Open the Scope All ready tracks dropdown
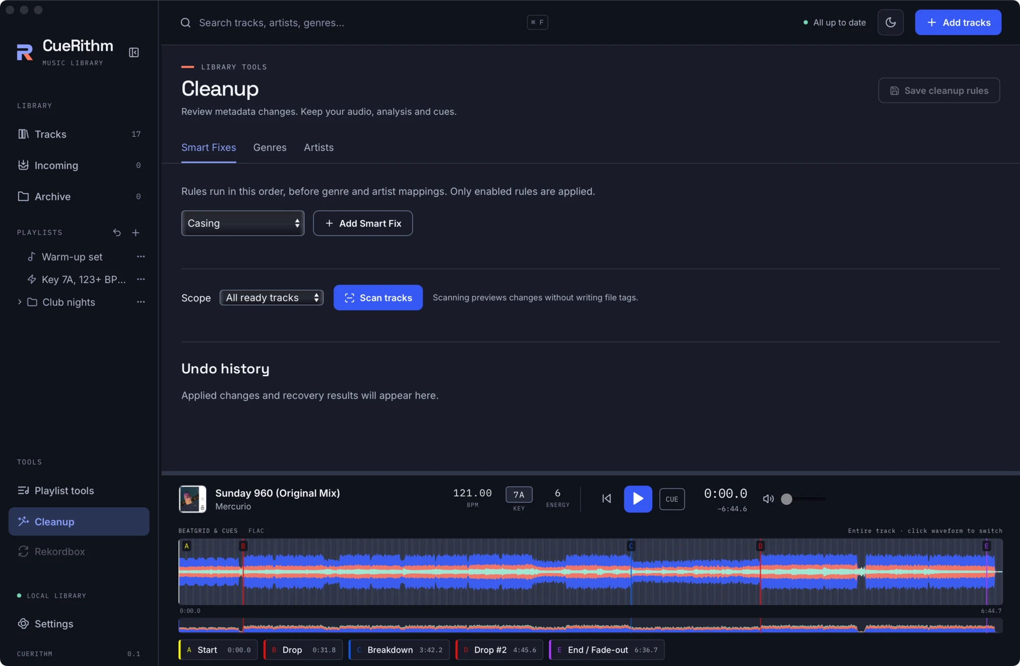Screen dimensions: 1020x666 pyautogui.click(x=271, y=297)
